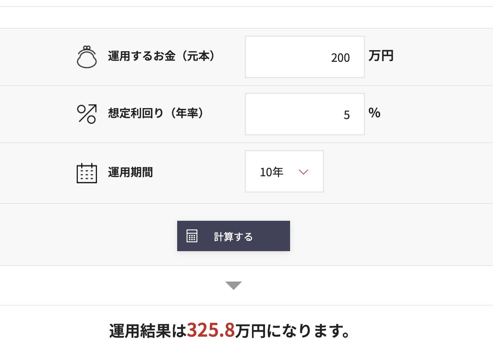Click the 運用結果は text in result
Screen dimensions: 493x355
point(148,331)
